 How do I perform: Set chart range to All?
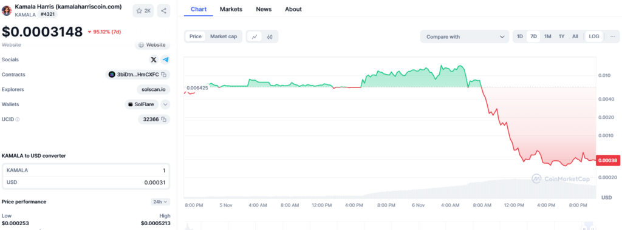[575, 36]
